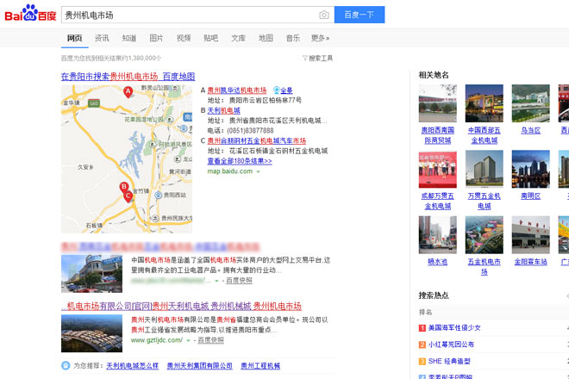Open camera image search icon
The height and width of the screenshot is (379, 569).
324,15
